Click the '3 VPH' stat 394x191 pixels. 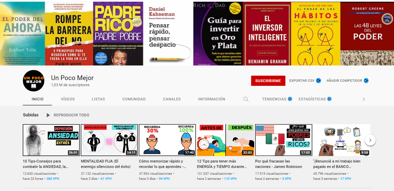286,179
